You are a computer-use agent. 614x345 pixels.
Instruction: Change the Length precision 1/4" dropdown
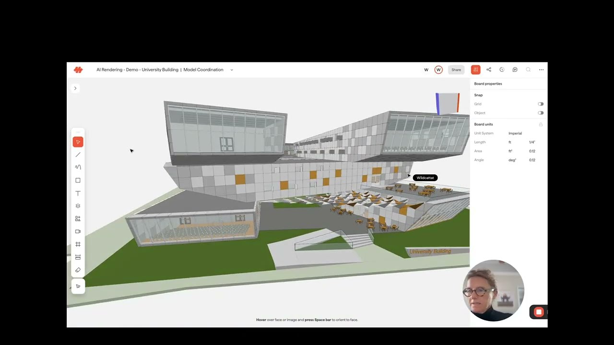[532, 142]
